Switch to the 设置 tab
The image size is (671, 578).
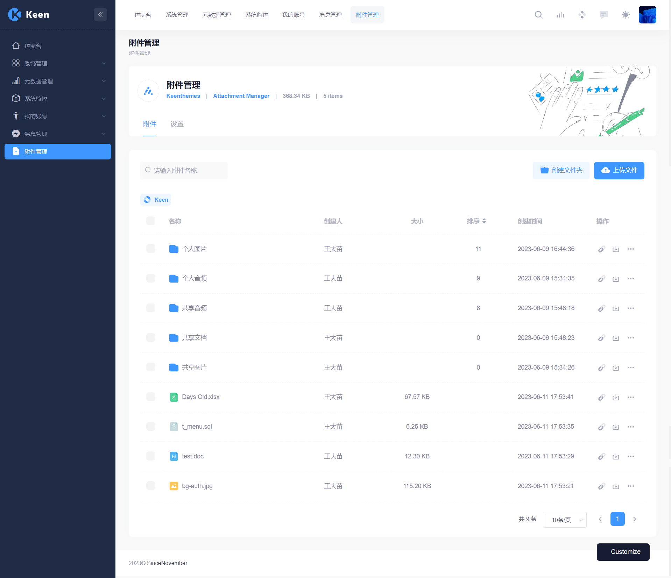click(177, 124)
